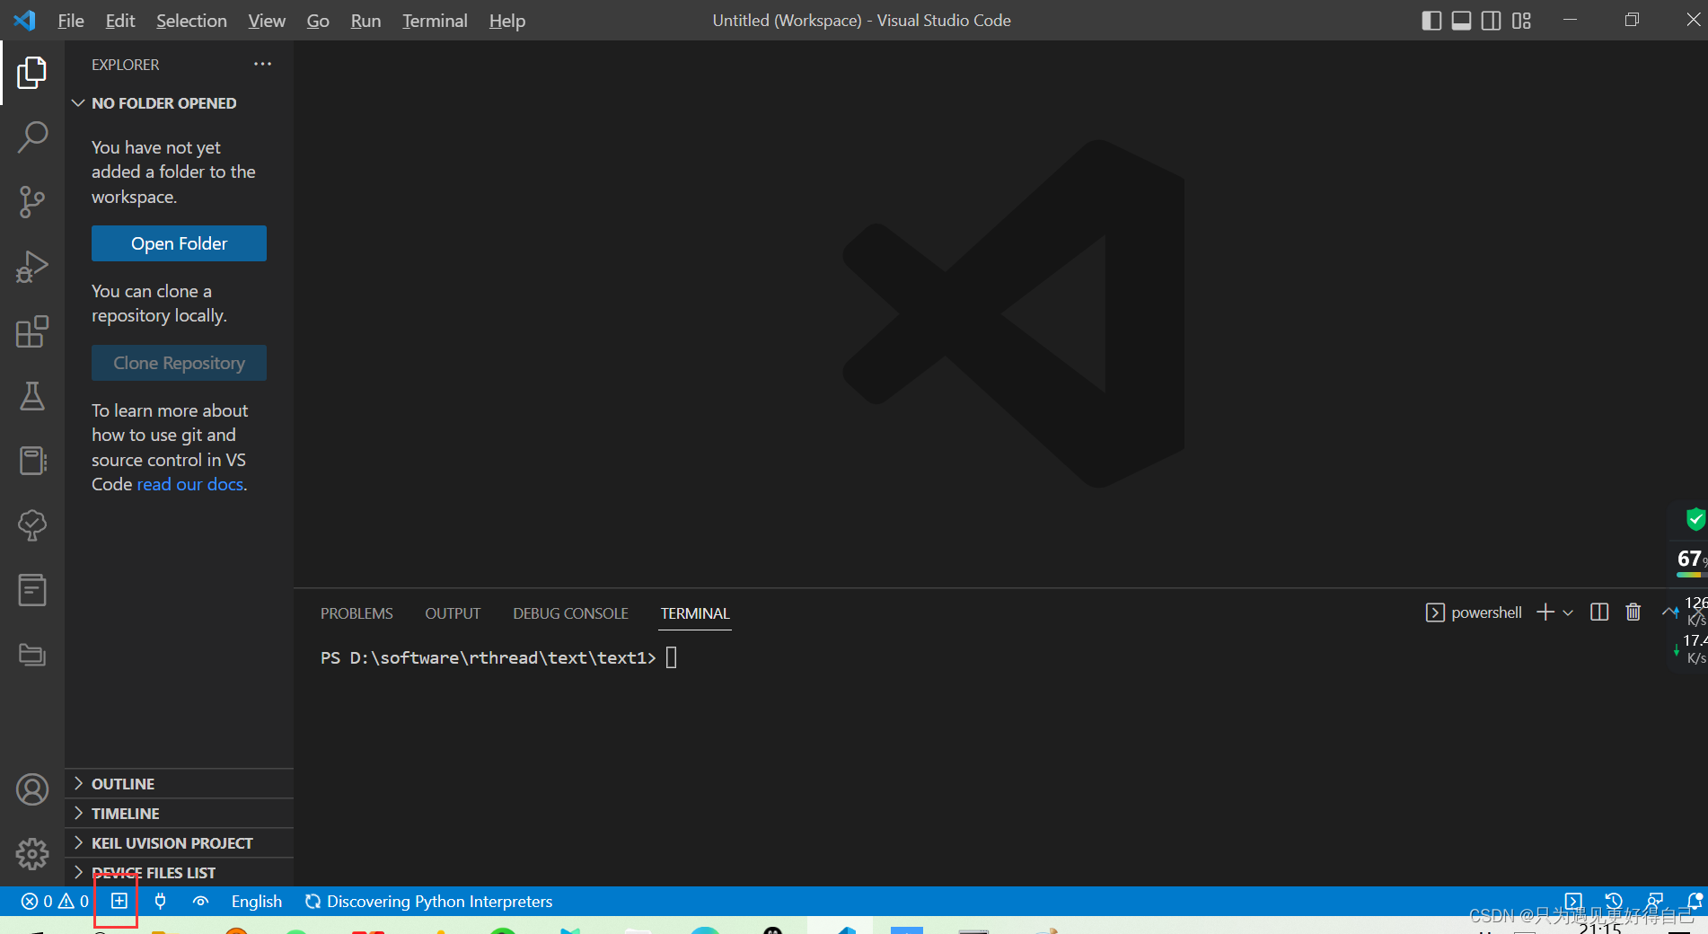The image size is (1708, 934).
Task: Open Run and Debug view icon
Action: coord(32,267)
